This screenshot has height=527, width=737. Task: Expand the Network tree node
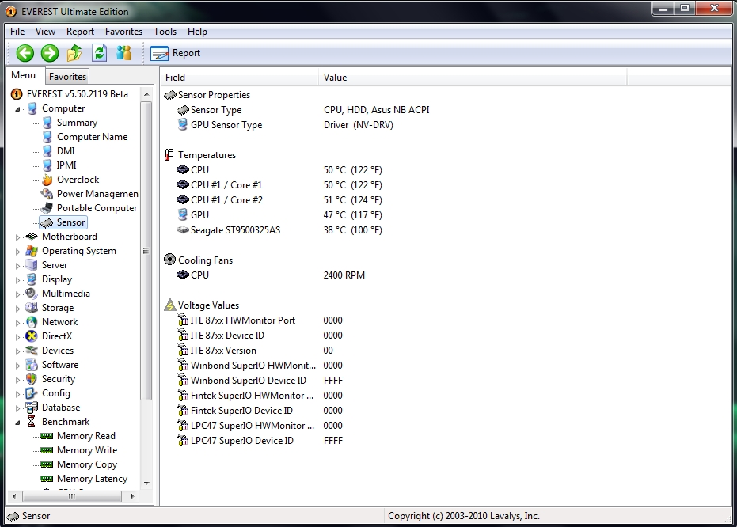pos(18,323)
